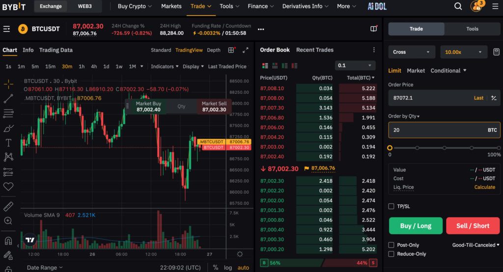Viewport: 503px width, 272px height.
Task: Open the order book options menu
Action: (374, 50)
